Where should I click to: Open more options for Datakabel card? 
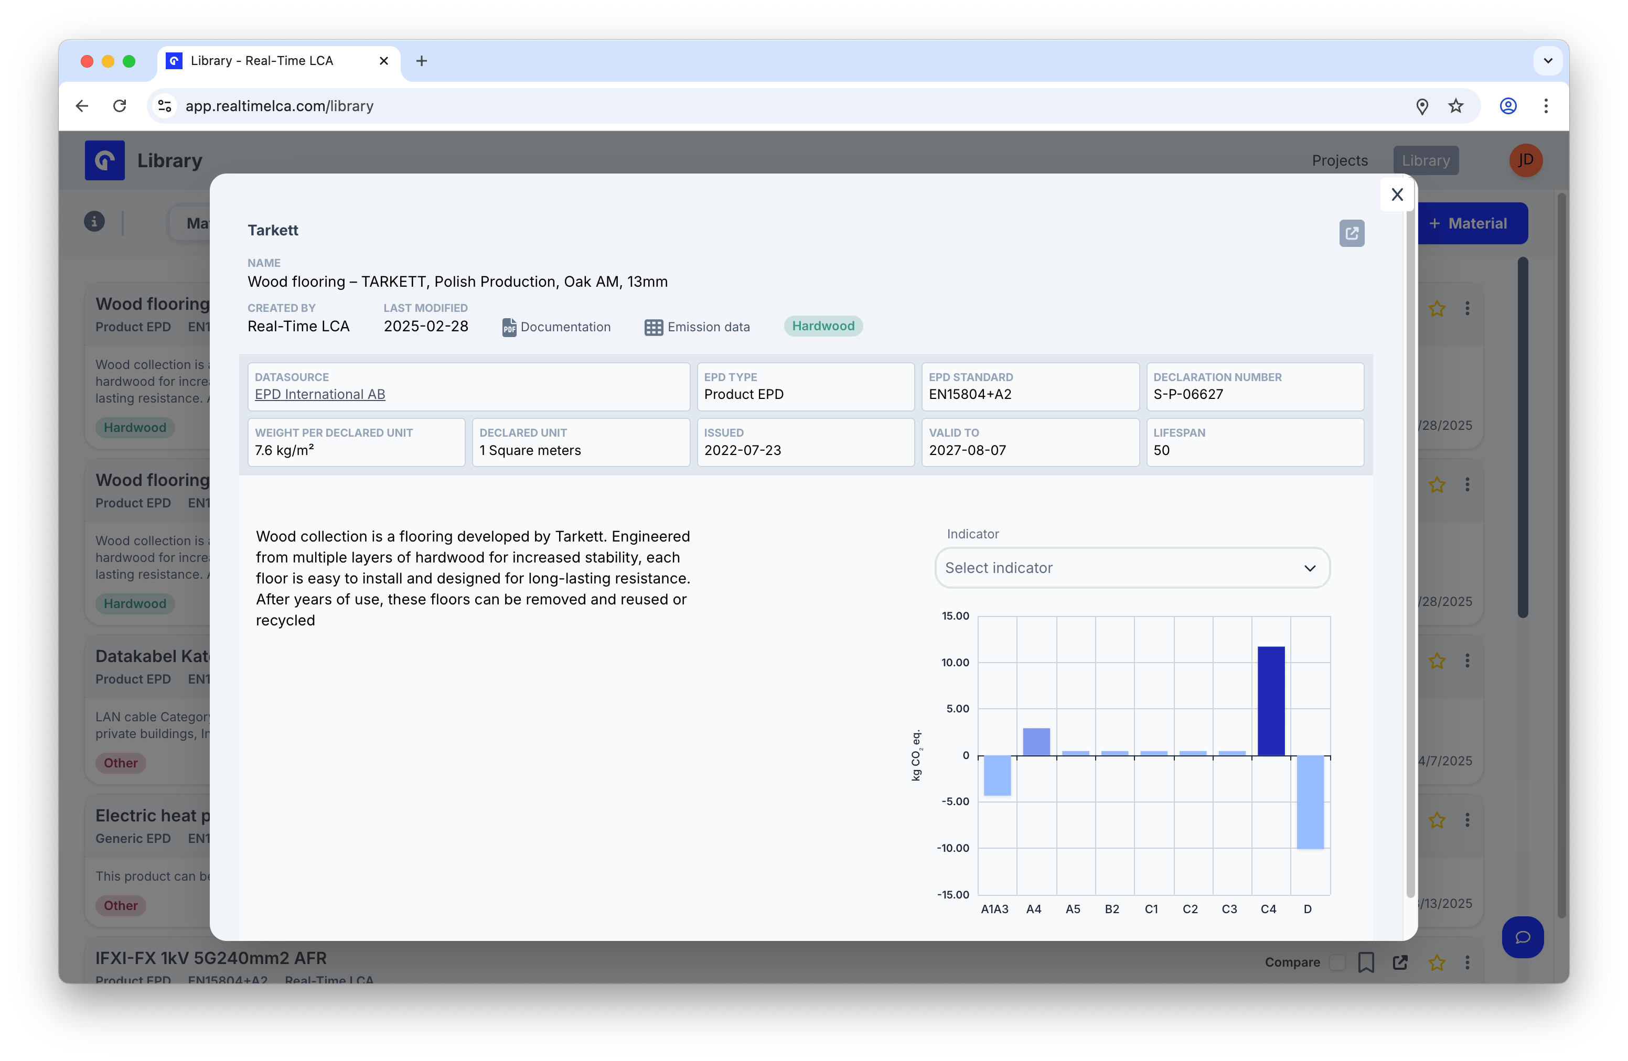[1468, 661]
